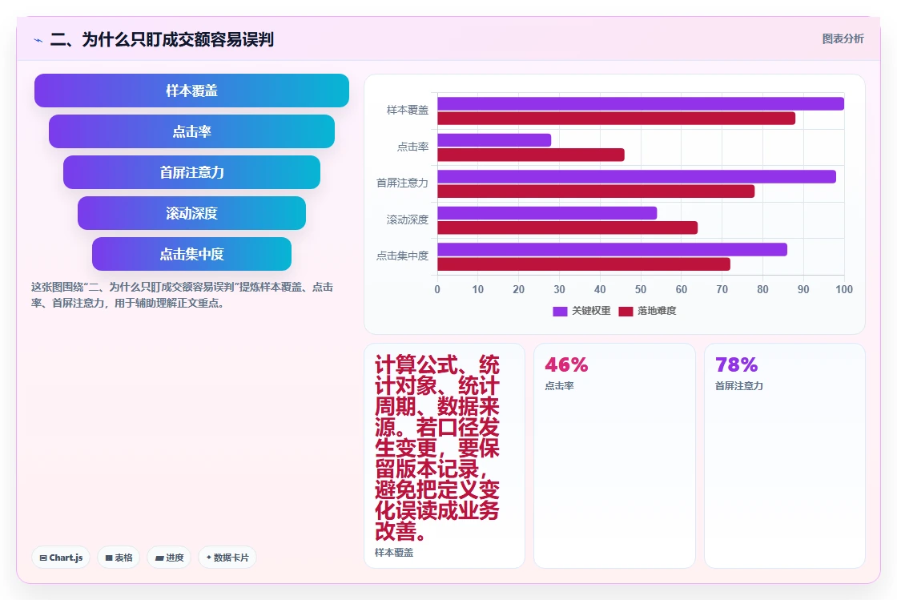
Task: Toggle the 关键权重 legend swatch
Action: (x=560, y=311)
